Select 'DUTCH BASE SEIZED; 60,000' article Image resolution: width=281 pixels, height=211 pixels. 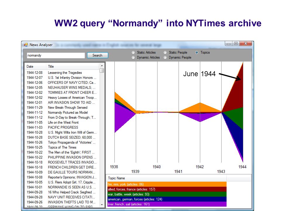click(x=62, y=137)
